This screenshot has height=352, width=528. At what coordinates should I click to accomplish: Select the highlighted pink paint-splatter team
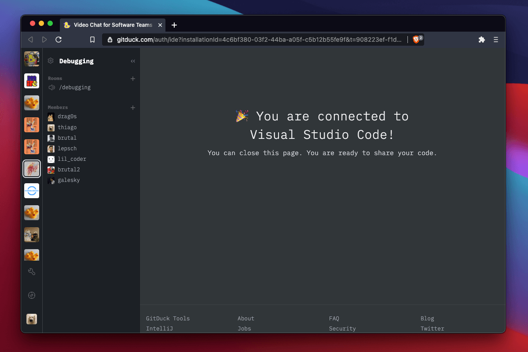click(x=32, y=169)
